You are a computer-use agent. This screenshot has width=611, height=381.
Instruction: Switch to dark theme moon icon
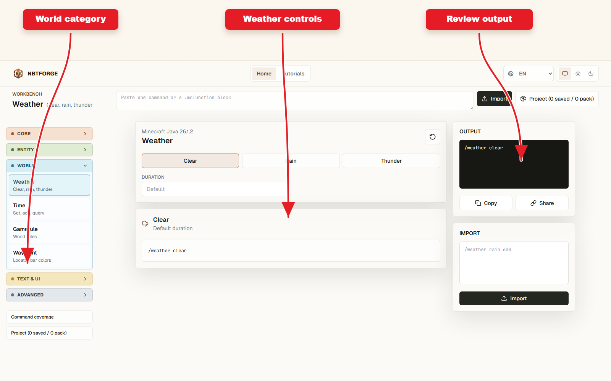point(591,74)
